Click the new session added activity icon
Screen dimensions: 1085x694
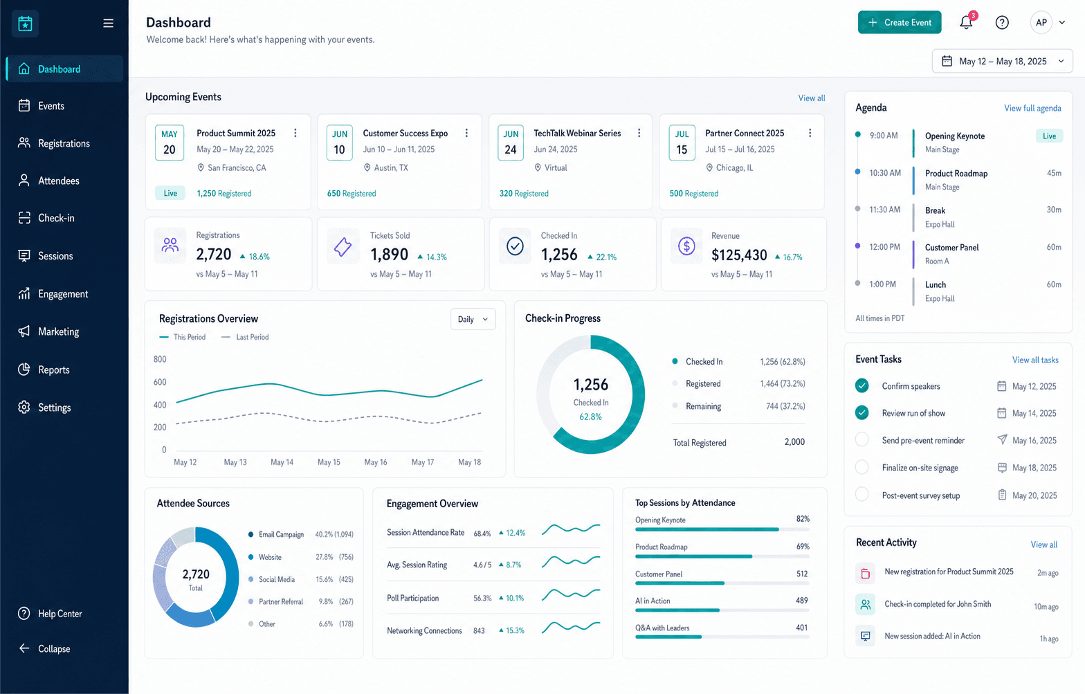point(865,636)
